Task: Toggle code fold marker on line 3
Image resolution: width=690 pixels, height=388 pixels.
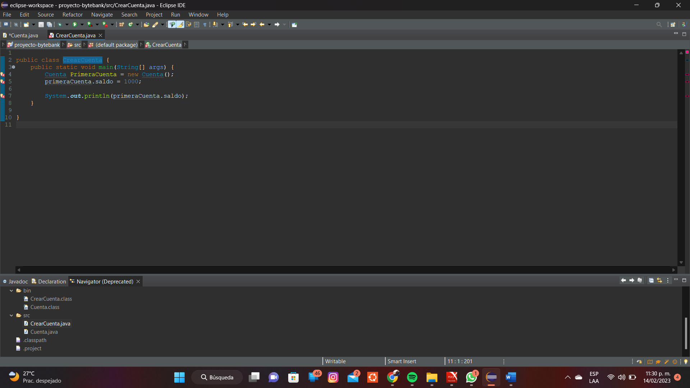Action: [x=14, y=67]
